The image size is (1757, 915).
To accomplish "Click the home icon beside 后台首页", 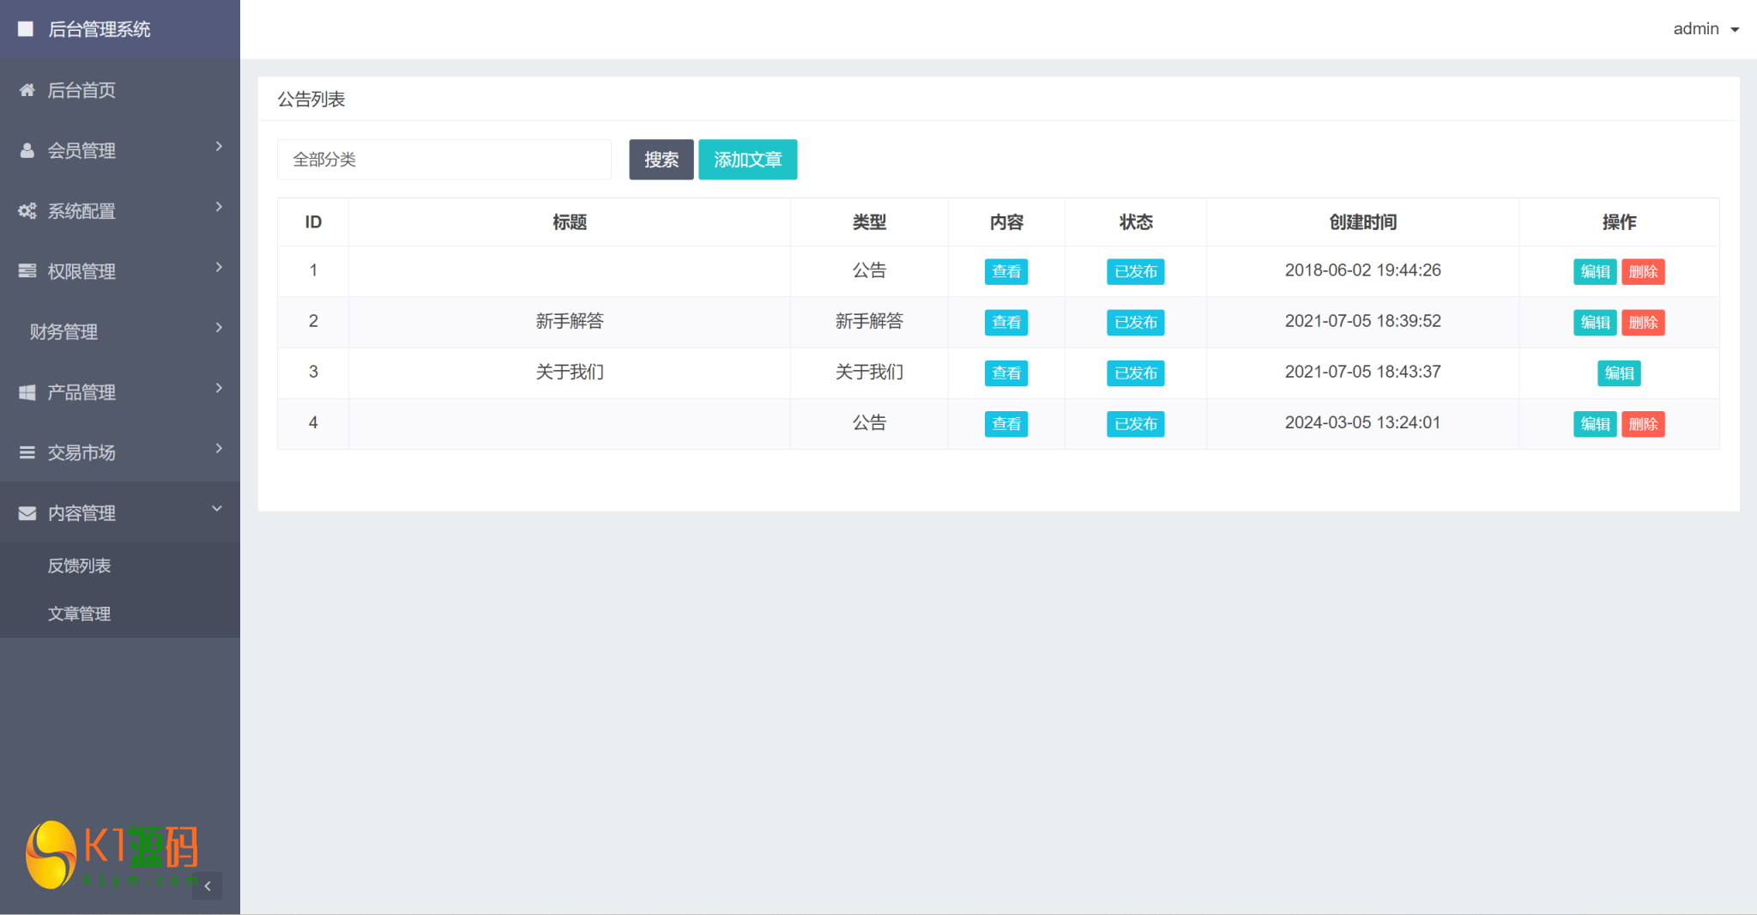I will tap(27, 90).
